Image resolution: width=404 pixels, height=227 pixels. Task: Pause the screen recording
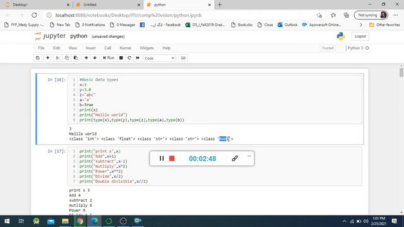pos(162,158)
